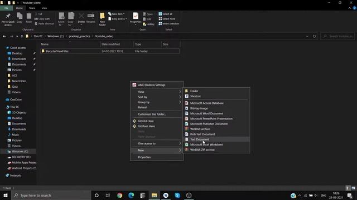Choose Microsoft Word Document in New submenu

216,113
